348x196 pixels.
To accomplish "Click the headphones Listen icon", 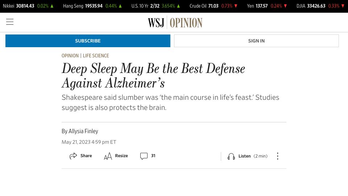I will click(231, 156).
